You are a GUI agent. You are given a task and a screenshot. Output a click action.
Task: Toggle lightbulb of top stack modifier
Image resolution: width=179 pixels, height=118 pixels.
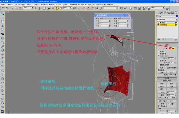tap(159, 23)
